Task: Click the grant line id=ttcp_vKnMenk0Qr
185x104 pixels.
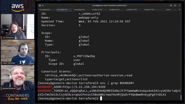Action: coord(89,75)
